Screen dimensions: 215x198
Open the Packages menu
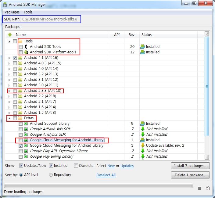12,12
